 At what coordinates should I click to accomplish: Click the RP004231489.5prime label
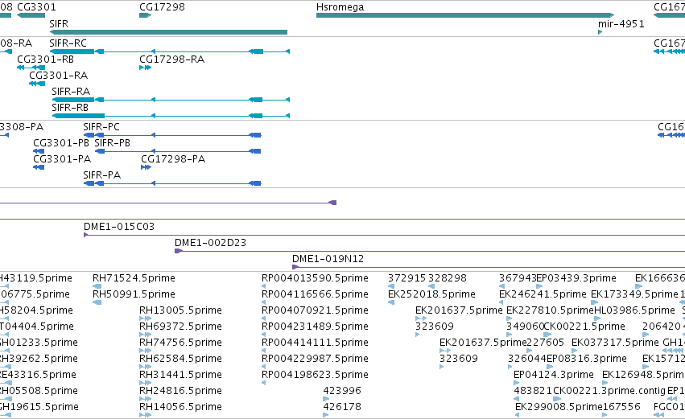pyautogui.click(x=315, y=327)
